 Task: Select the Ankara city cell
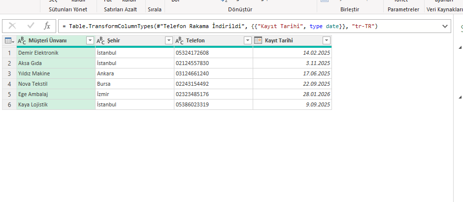(134, 73)
